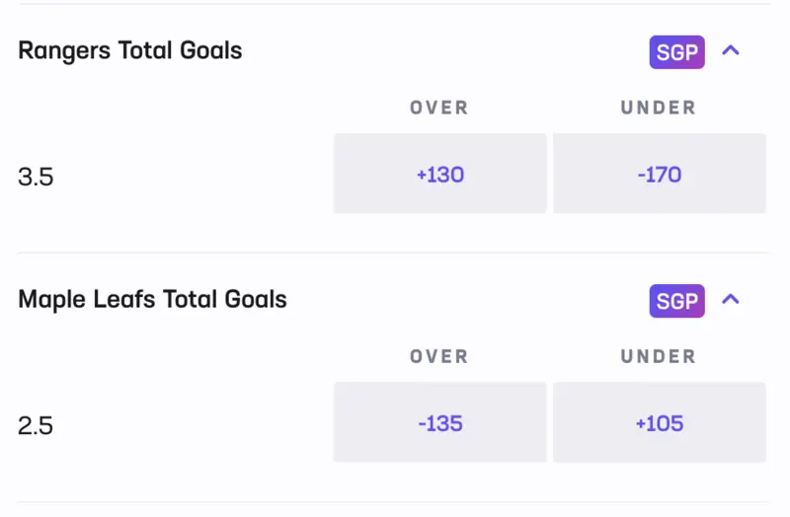Image resolution: width=790 pixels, height=517 pixels.
Task: Click the SGP badge for Rangers Total Goals
Action: pyautogui.click(x=676, y=52)
